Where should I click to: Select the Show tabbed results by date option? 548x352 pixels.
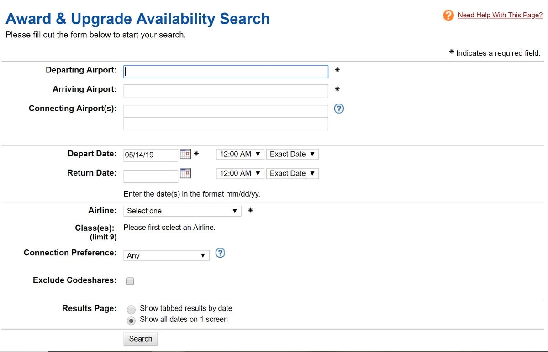point(131,309)
